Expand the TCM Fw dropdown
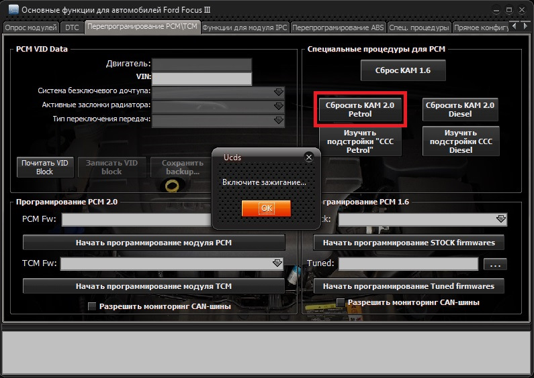This screenshot has width=534, height=378. [x=277, y=263]
